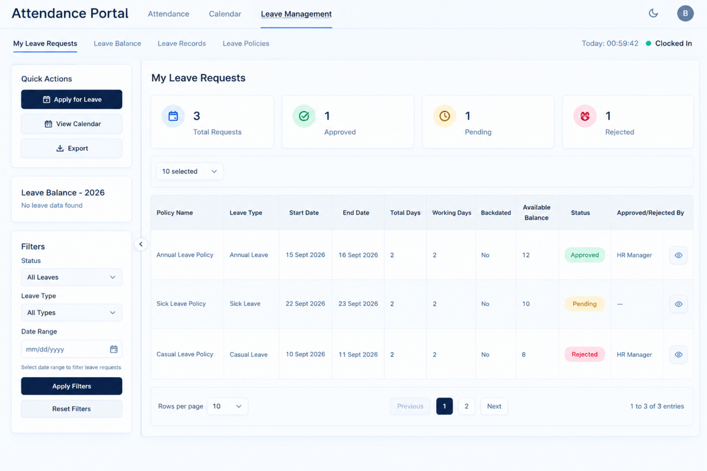This screenshot has width=707, height=471.
Task: Switch to the Leave Balance tab
Action: pos(117,43)
